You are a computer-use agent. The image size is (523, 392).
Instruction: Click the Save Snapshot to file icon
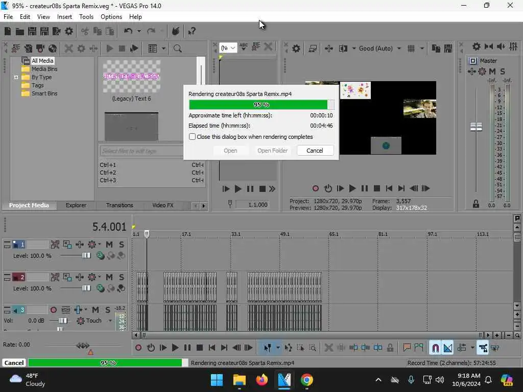click(448, 48)
